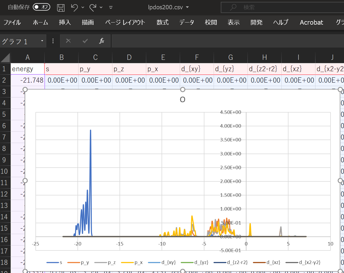Image resolution: width=344 pixels, height=273 pixels.
Task: Click the Undo arrow icon
Action: pos(74,8)
